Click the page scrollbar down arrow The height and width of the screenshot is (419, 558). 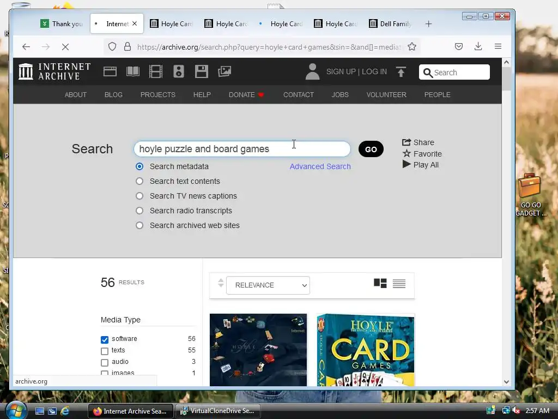click(506, 381)
